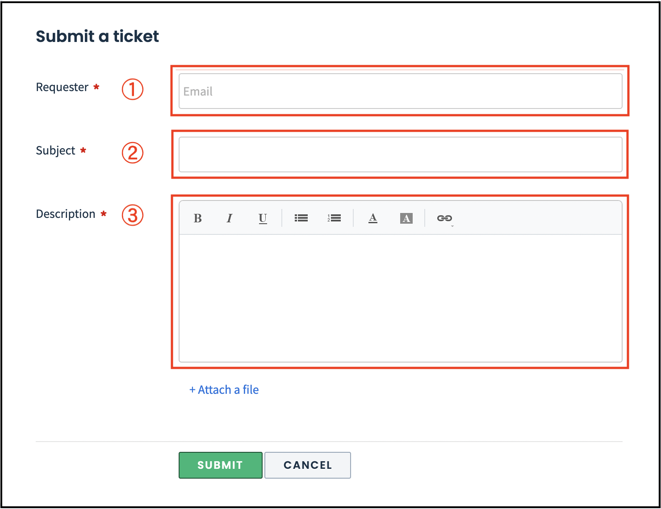Apply italic formatting in description toolbar
661x509 pixels.
point(230,218)
